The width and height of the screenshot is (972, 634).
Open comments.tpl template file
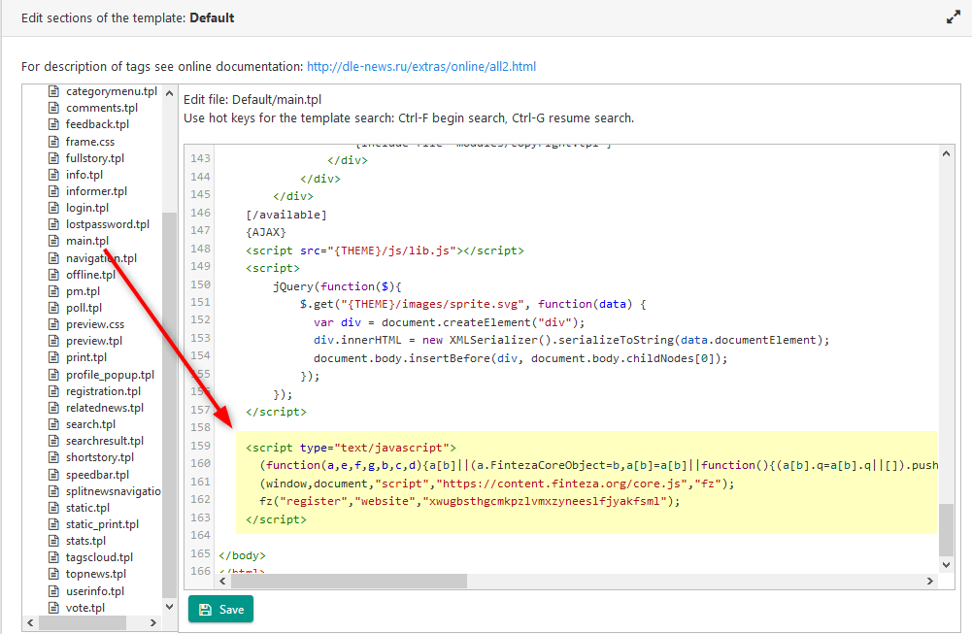(101, 108)
